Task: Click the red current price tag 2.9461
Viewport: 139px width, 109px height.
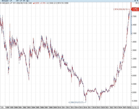Action: [x=135, y=9]
